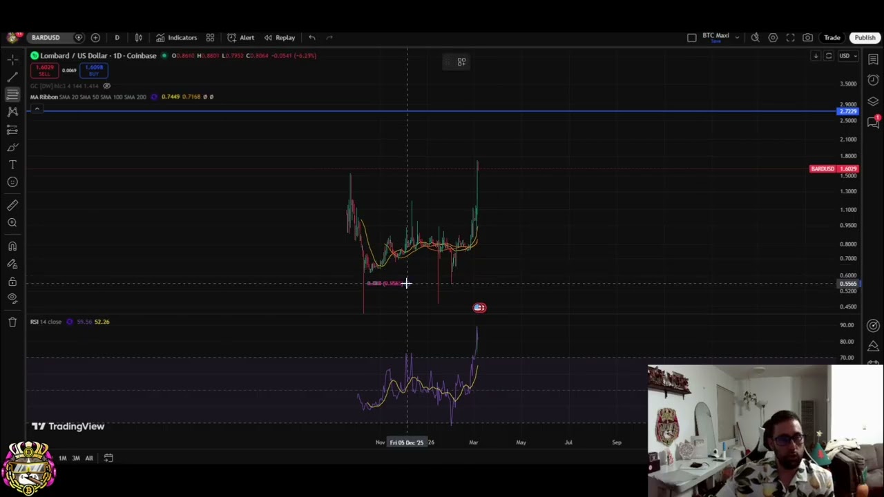884x497 pixels.
Task: Open the alerts clock panel icon
Action: click(874, 80)
